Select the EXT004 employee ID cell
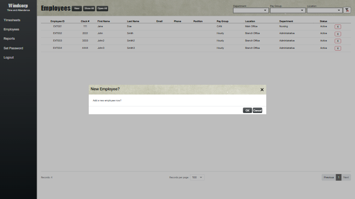 (x=57, y=48)
